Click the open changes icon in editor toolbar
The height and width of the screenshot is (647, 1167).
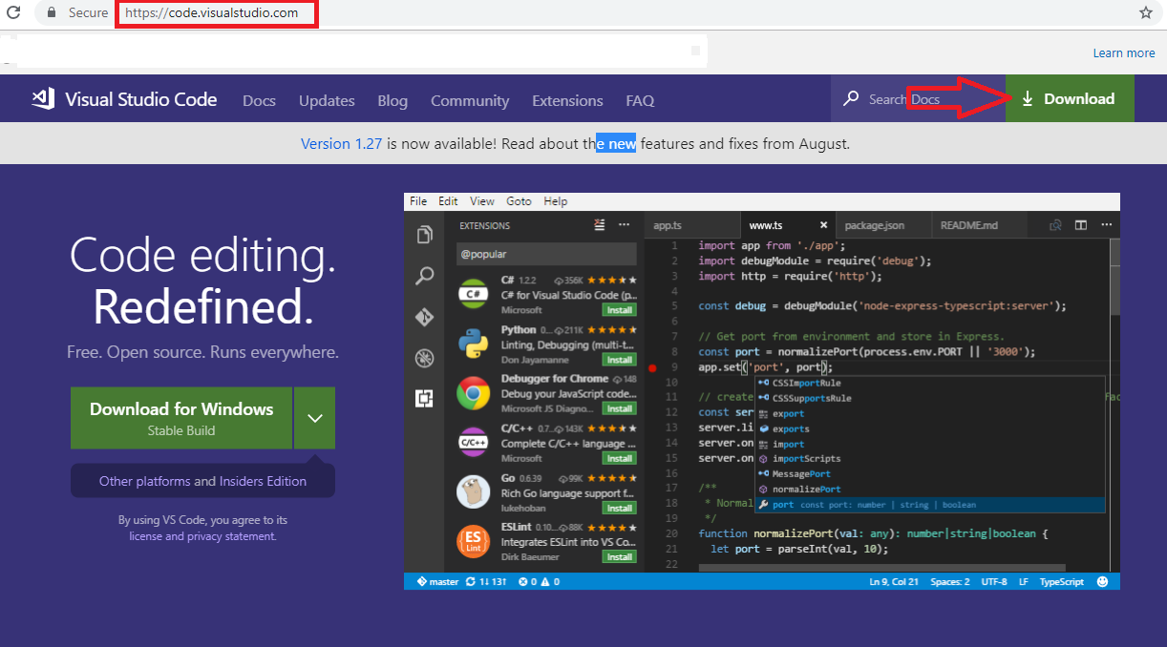[x=1056, y=225]
